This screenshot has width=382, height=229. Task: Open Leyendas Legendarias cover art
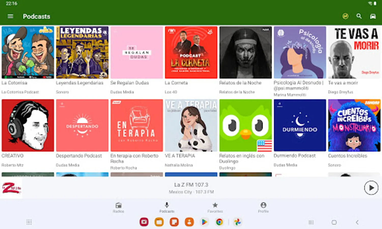(x=82, y=52)
